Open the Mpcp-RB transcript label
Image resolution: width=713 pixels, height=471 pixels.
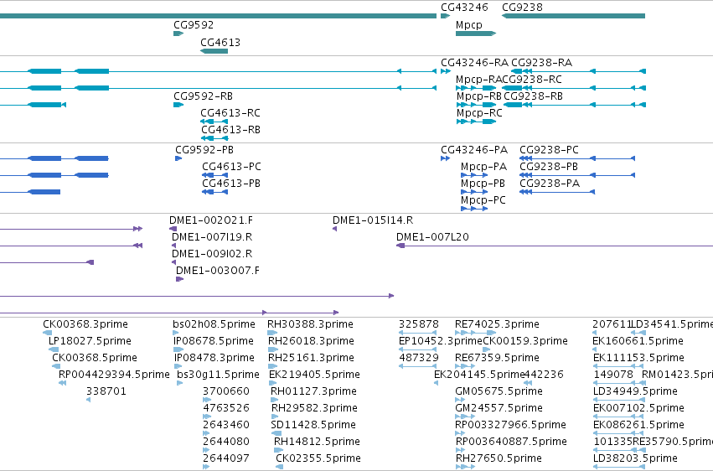tap(478, 96)
